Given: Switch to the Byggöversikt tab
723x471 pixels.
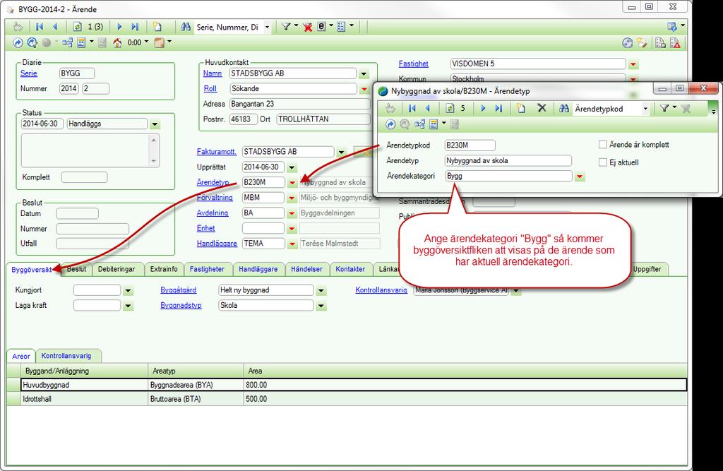Looking at the screenshot, I should click(x=31, y=270).
